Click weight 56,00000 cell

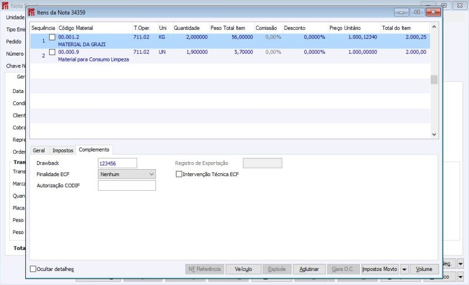point(242,37)
